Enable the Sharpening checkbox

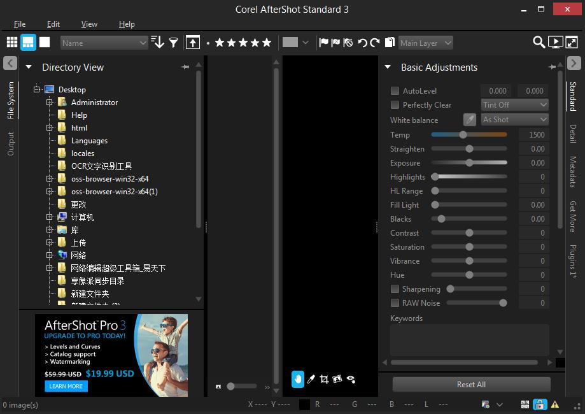[x=395, y=289]
